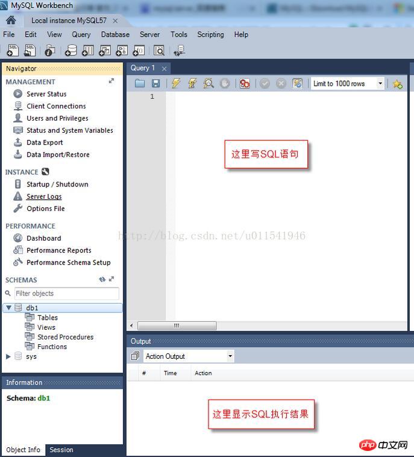Create new stored procedure toolbar icon
The image size is (414, 457).
click(122, 51)
